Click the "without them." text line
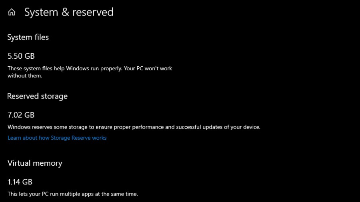This screenshot has width=360, height=202. [x=25, y=75]
